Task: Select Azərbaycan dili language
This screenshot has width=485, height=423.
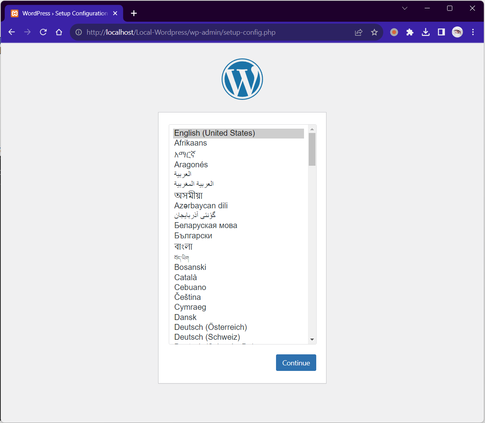Action: (239, 206)
